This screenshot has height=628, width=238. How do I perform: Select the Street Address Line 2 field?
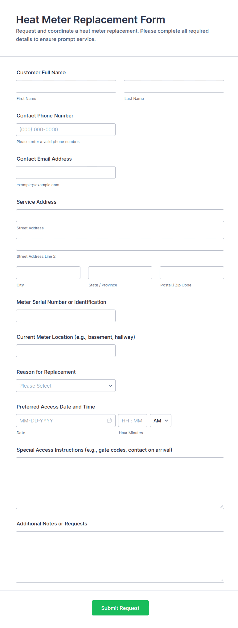(x=120, y=244)
